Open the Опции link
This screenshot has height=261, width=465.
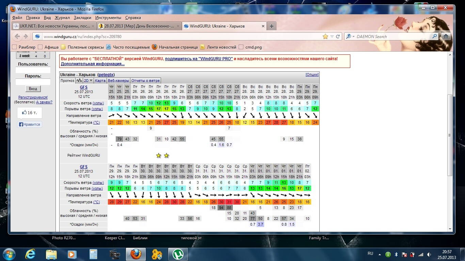tap(312, 74)
